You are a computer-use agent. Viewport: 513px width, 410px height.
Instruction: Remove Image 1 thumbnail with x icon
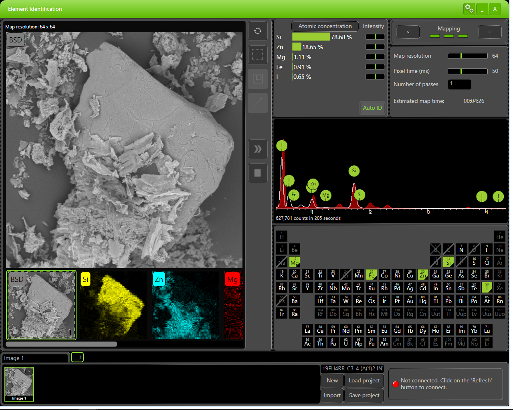coord(29,372)
